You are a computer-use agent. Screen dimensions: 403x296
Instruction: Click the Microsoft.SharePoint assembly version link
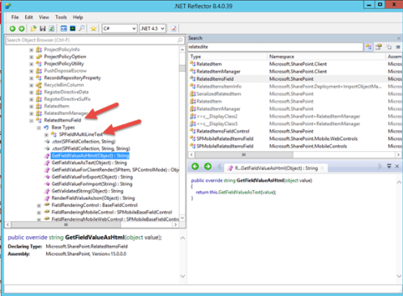(x=86, y=254)
